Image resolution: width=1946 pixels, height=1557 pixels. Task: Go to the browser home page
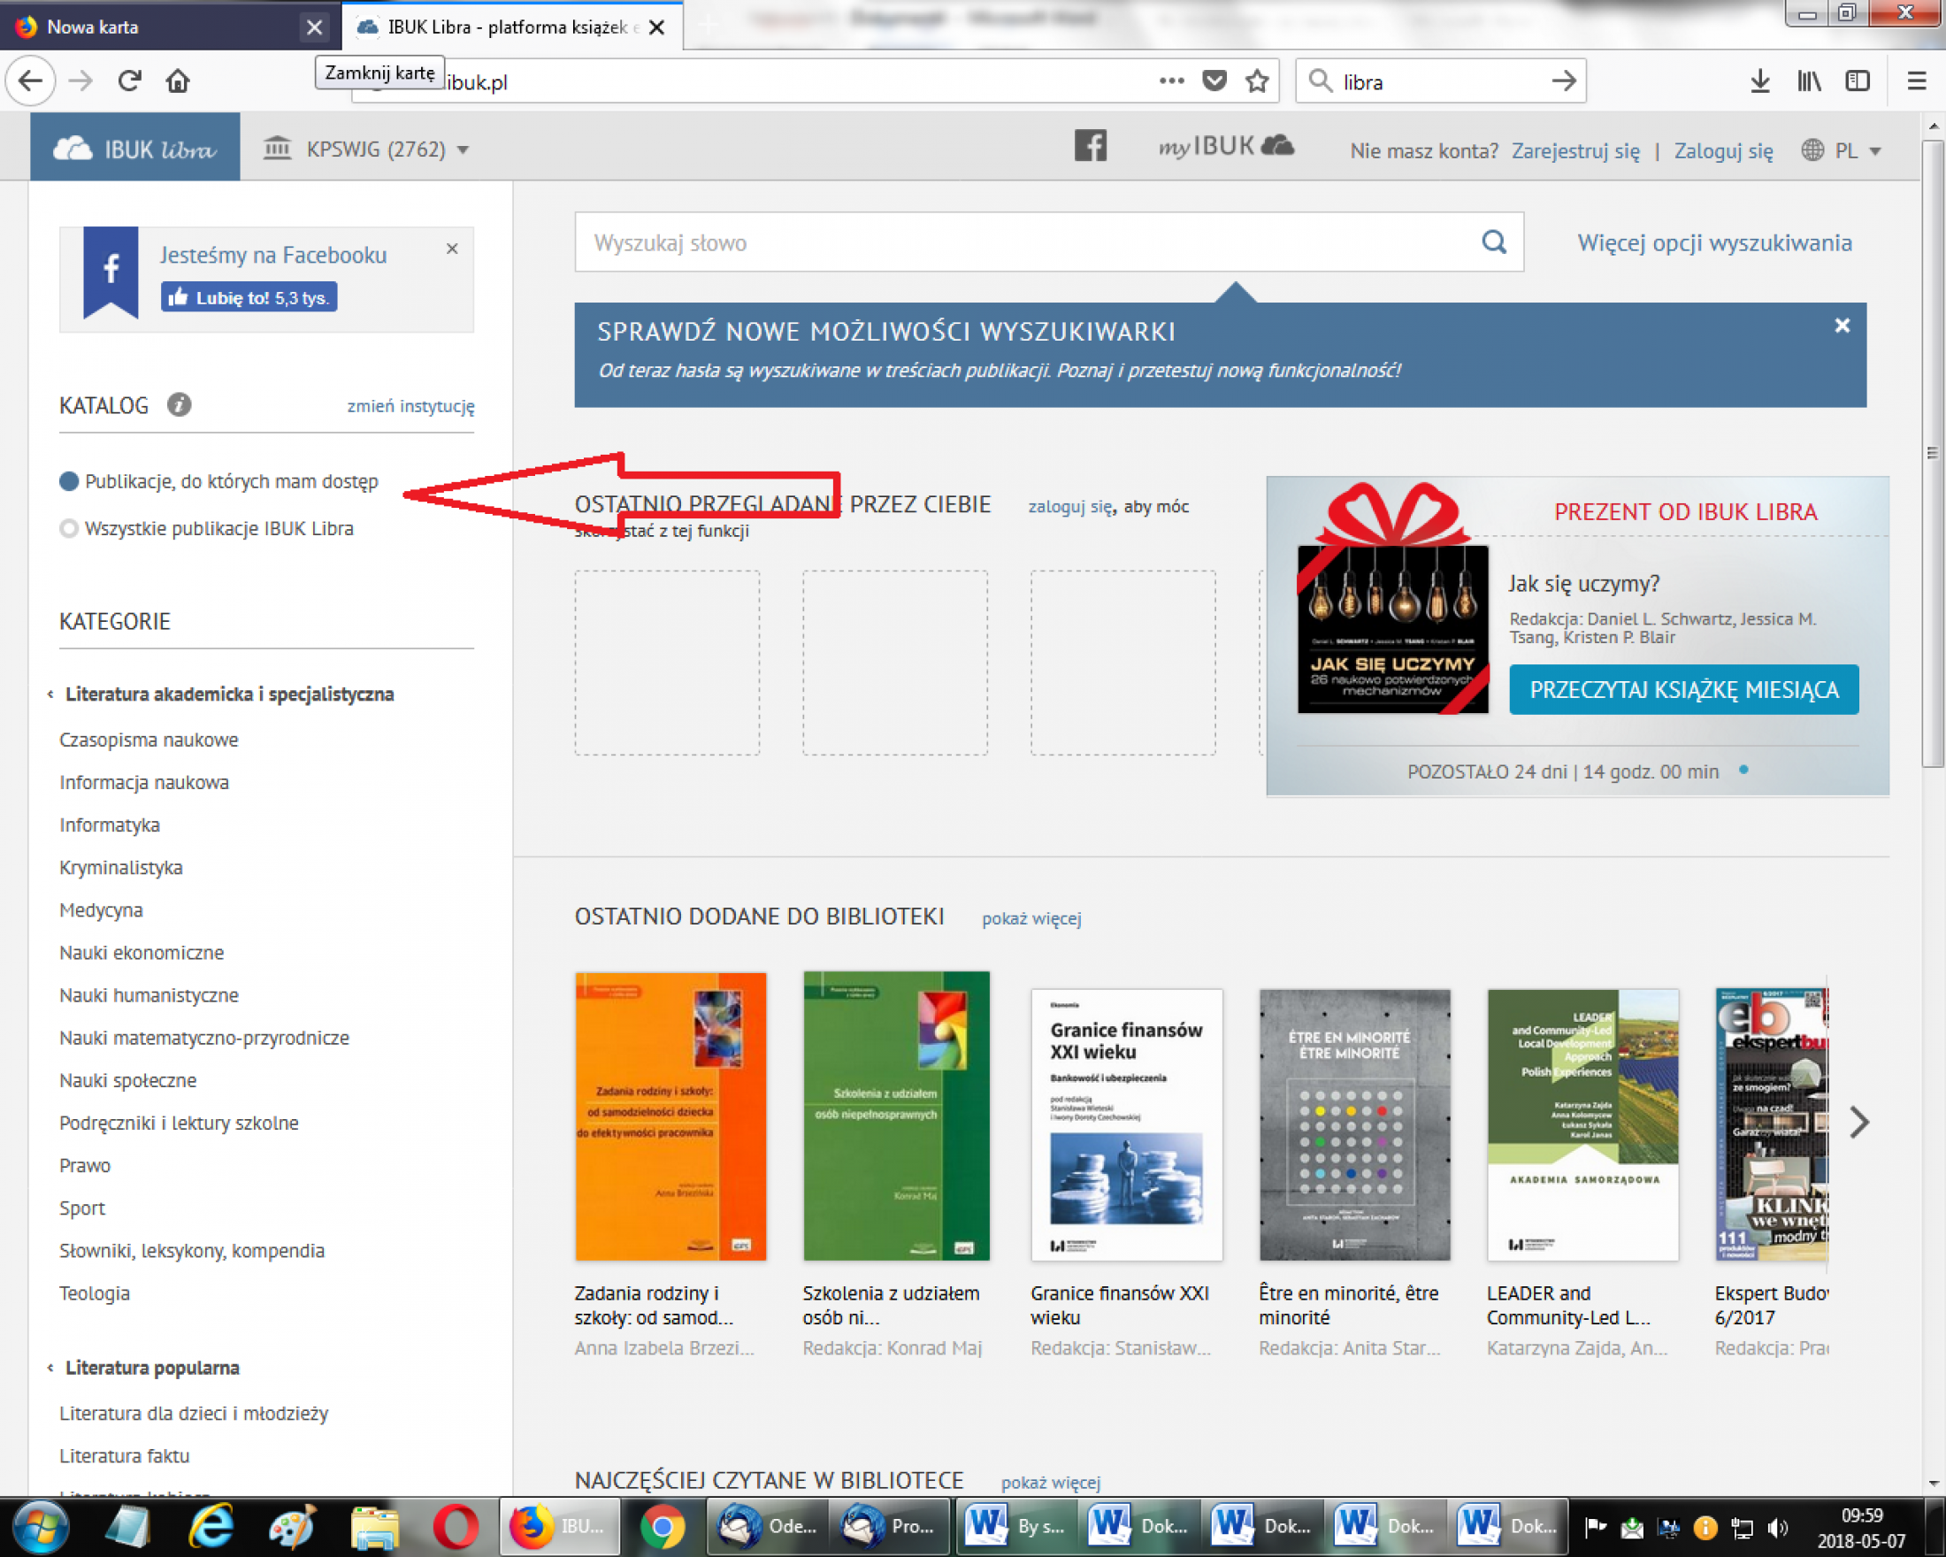pos(178,81)
